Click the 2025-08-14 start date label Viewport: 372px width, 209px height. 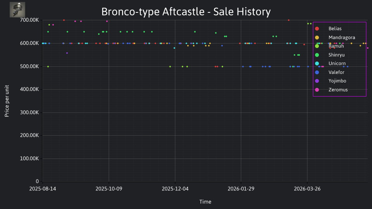click(x=43, y=189)
